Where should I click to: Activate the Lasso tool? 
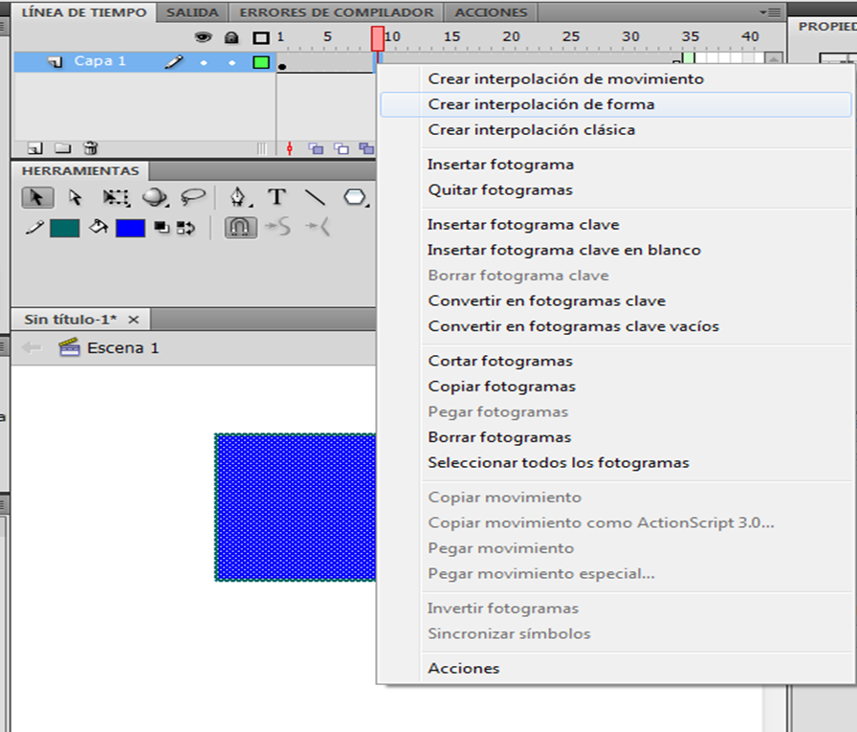(193, 197)
